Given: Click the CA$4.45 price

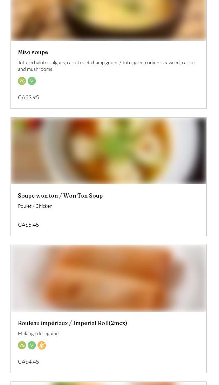Looking at the screenshot, I should click(x=28, y=362).
